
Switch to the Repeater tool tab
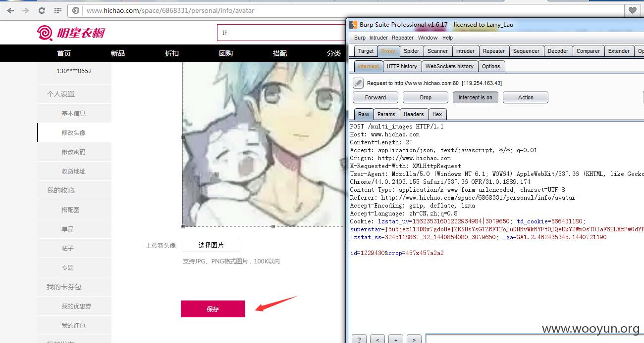[494, 51]
